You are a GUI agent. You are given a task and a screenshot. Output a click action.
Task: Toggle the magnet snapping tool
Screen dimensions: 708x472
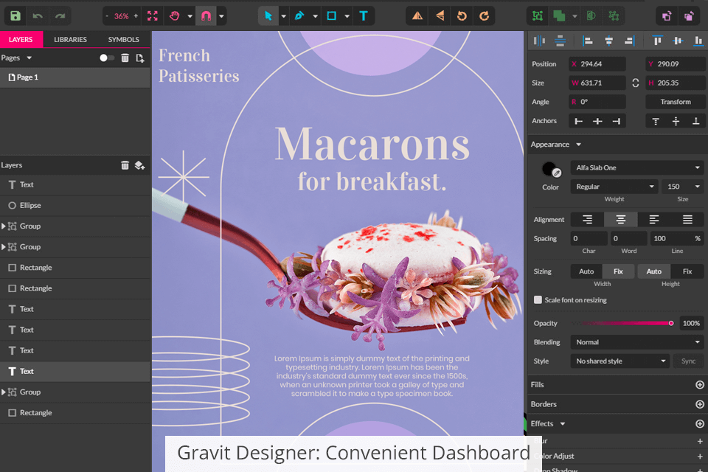point(206,16)
